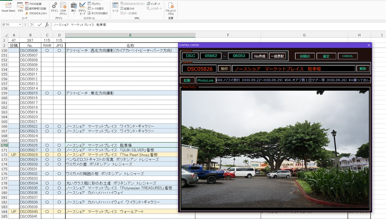Click the 05662 start number field

(x=211, y=56)
